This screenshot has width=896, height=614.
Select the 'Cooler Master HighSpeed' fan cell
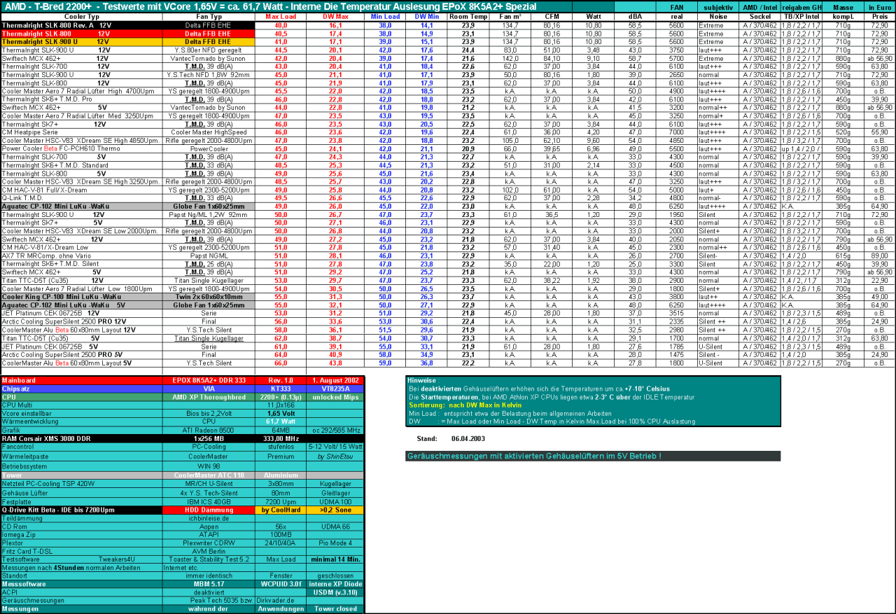click(209, 132)
